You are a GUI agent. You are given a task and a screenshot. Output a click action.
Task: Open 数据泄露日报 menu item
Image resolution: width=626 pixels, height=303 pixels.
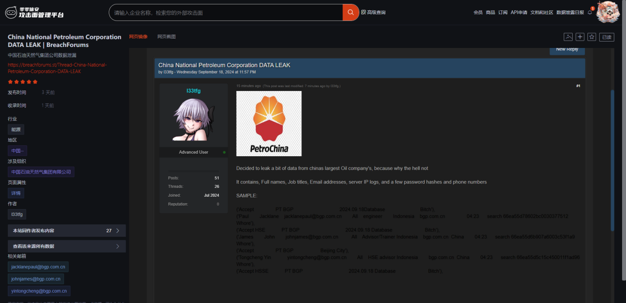pos(570,12)
